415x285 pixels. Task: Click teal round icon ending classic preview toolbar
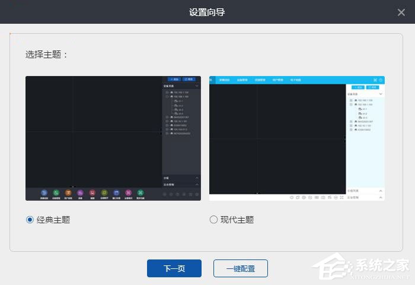[x=141, y=193]
